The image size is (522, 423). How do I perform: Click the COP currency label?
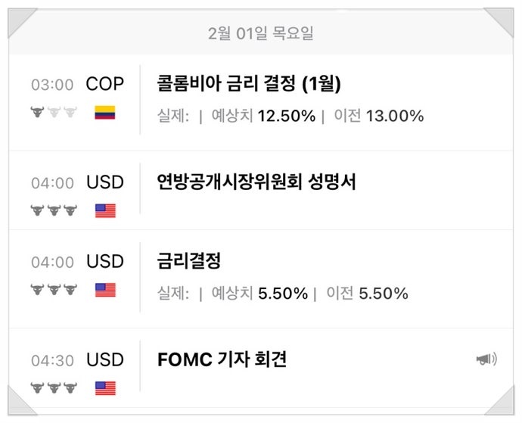(105, 83)
